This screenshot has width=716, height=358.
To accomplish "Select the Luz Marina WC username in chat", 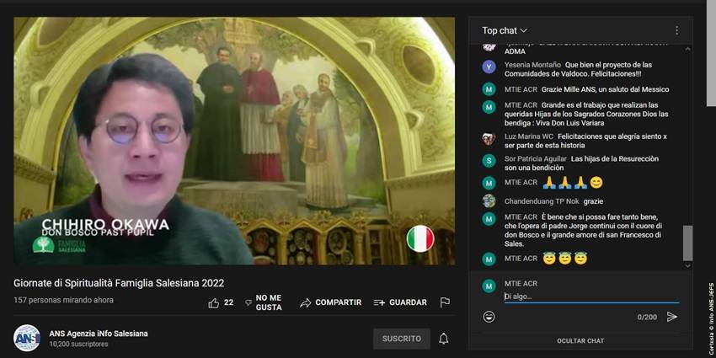I will (x=528, y=136).
